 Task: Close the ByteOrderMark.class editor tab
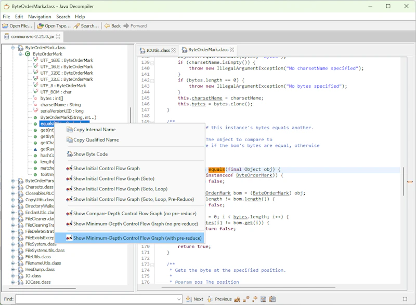232,49
